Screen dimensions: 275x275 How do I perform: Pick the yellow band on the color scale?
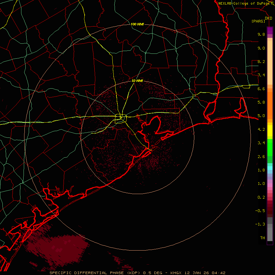coord(270,131)
